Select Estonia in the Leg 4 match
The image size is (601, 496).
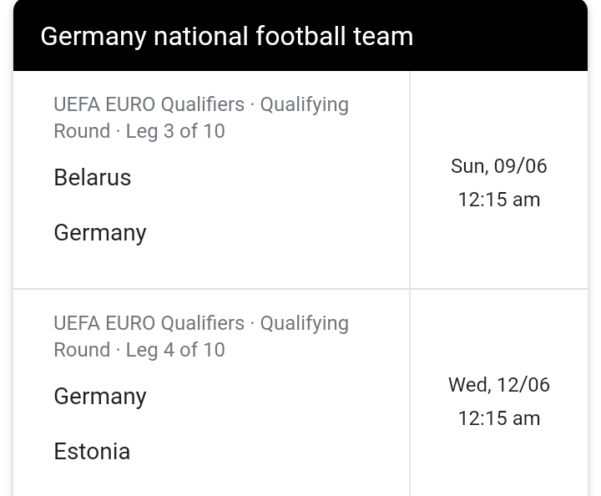point(92,451)
